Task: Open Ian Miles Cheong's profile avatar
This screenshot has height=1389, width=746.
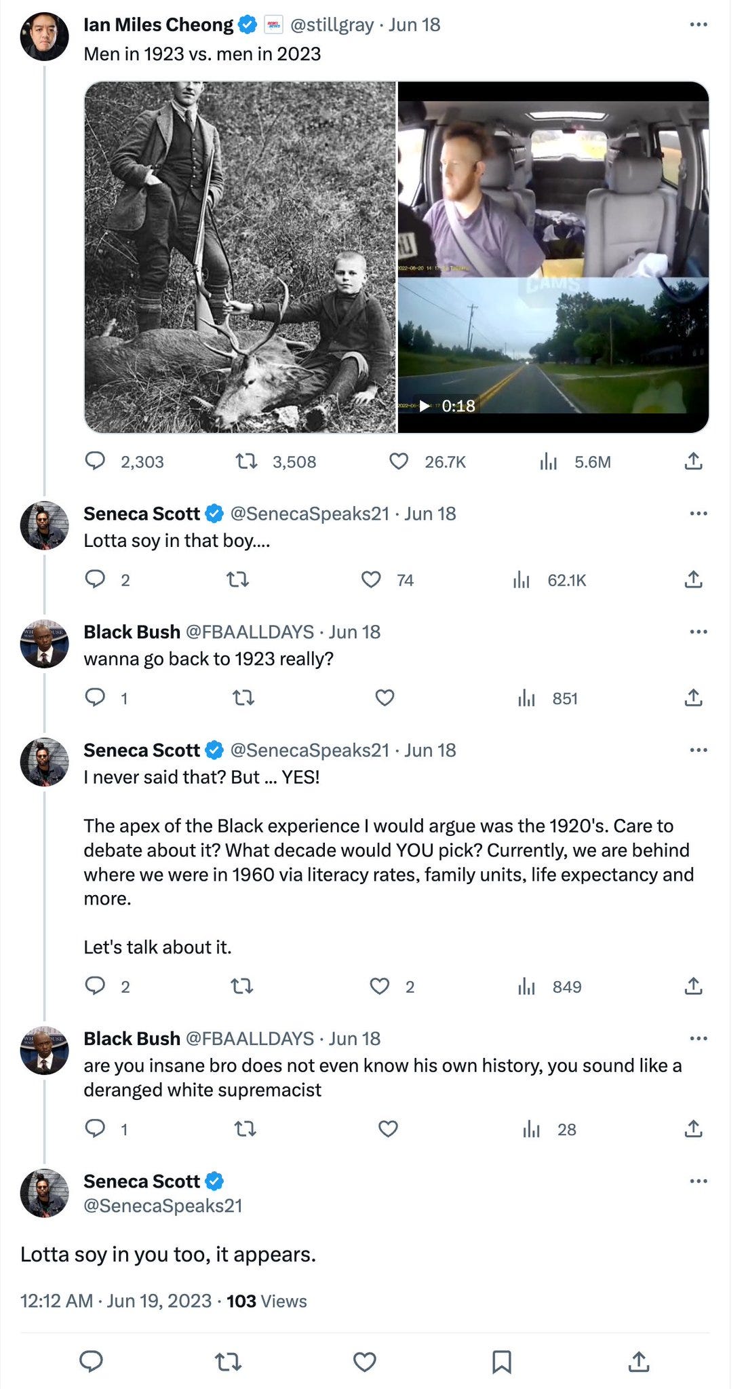Action: [x=44, y=36]
